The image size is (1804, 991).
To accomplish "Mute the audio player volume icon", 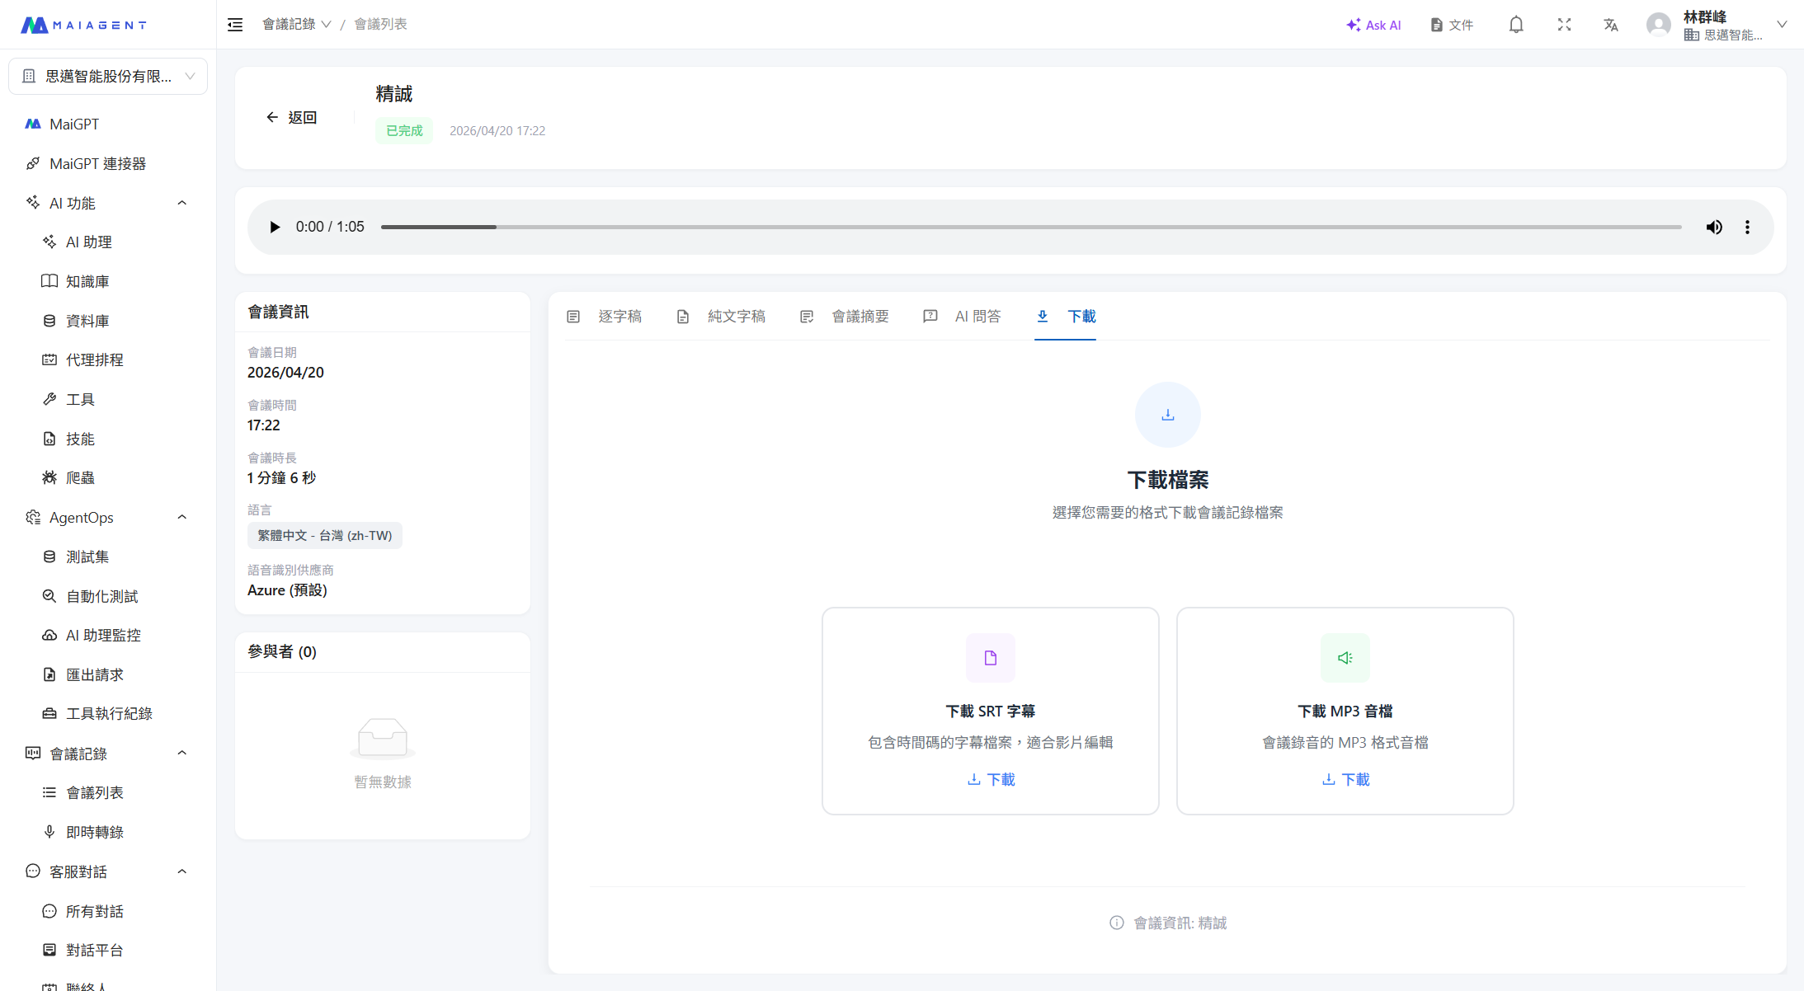I will [x=1714, y=227].
